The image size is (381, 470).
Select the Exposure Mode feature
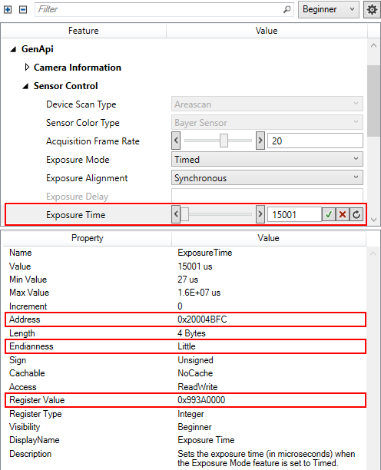tap(78, 160)
